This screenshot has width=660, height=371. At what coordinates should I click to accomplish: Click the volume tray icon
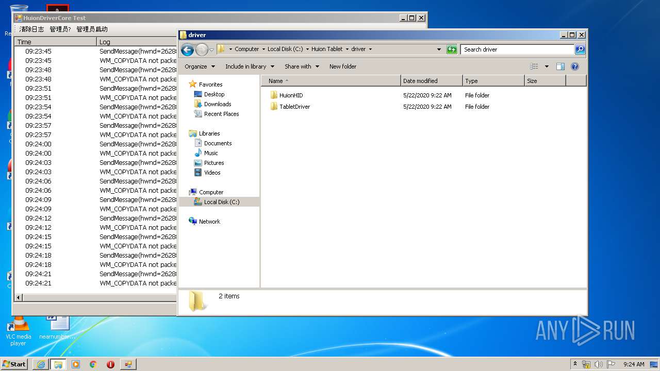click(x=599, y=364)
